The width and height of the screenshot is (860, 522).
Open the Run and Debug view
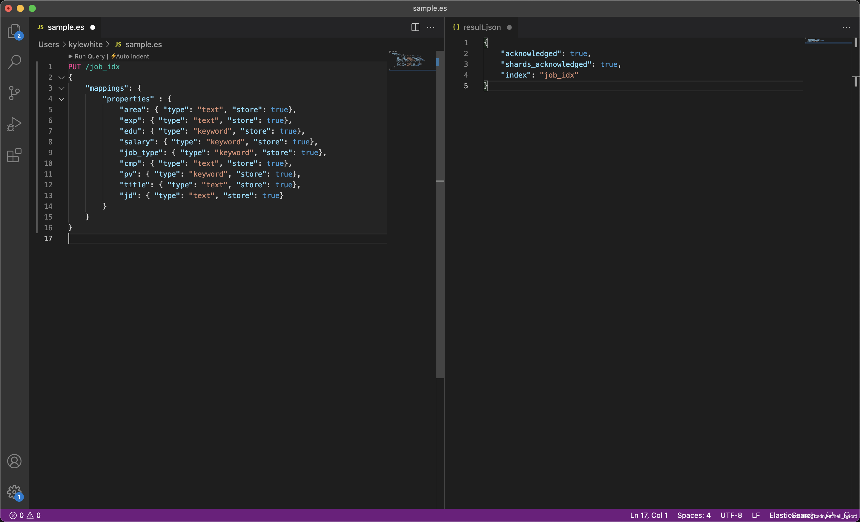[14, 124]
